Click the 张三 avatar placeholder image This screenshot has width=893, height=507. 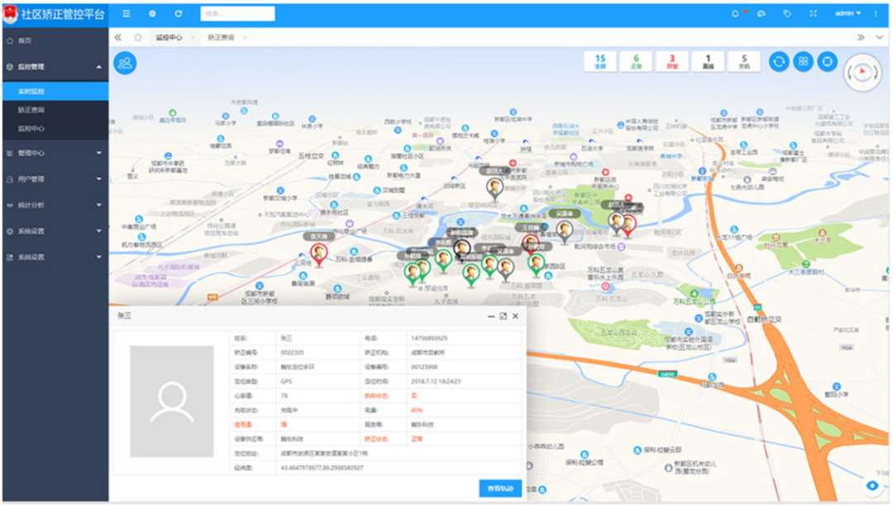[171, 402]
